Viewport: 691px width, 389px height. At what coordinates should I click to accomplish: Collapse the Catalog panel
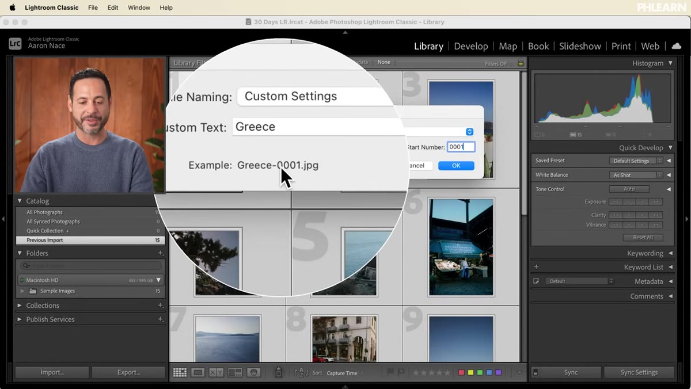coord(20,201)
